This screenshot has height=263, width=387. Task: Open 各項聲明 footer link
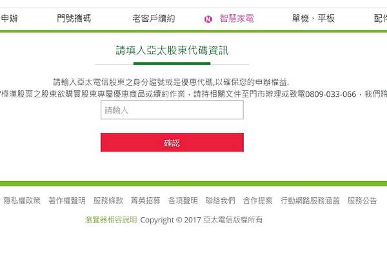click(x=183, y=200)
